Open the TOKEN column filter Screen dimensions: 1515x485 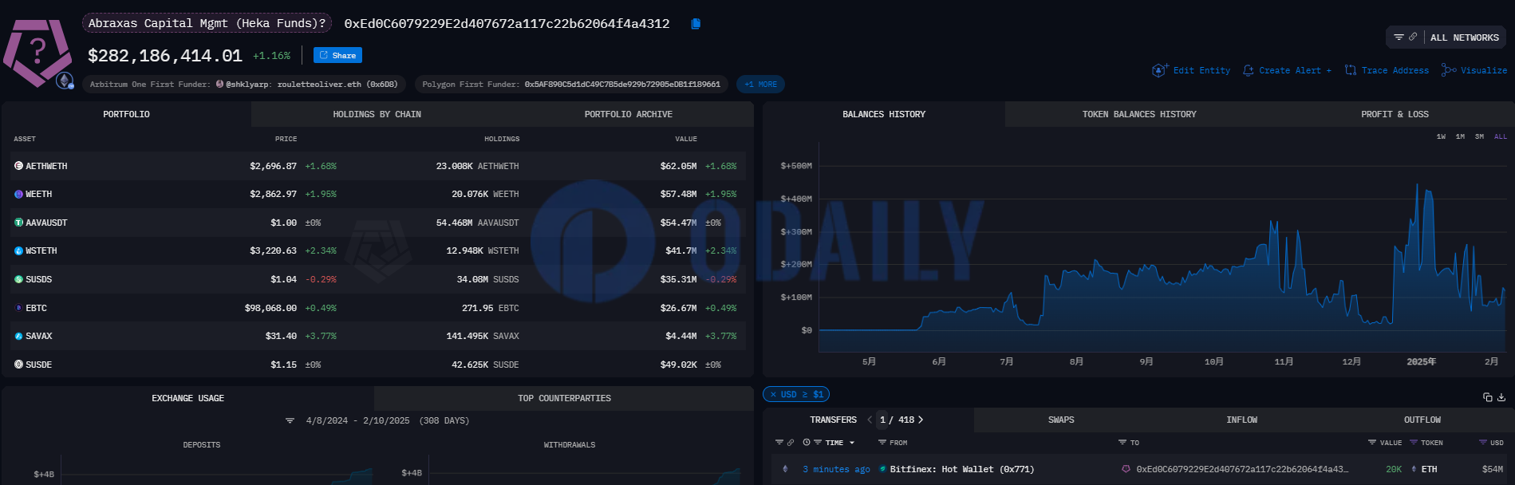[x=1414, y=443]
